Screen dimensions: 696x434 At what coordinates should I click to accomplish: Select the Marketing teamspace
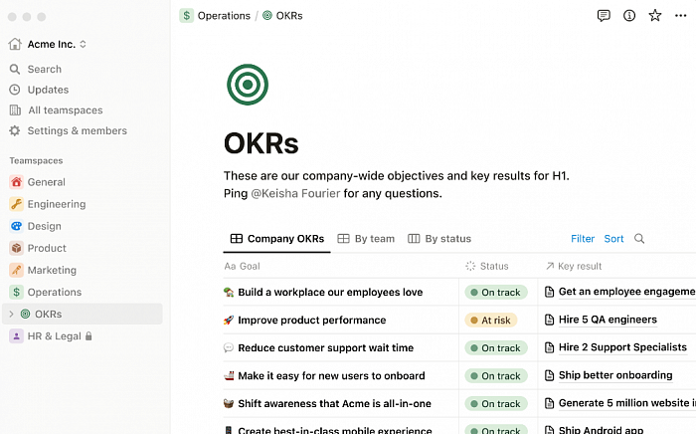(52, 270)
